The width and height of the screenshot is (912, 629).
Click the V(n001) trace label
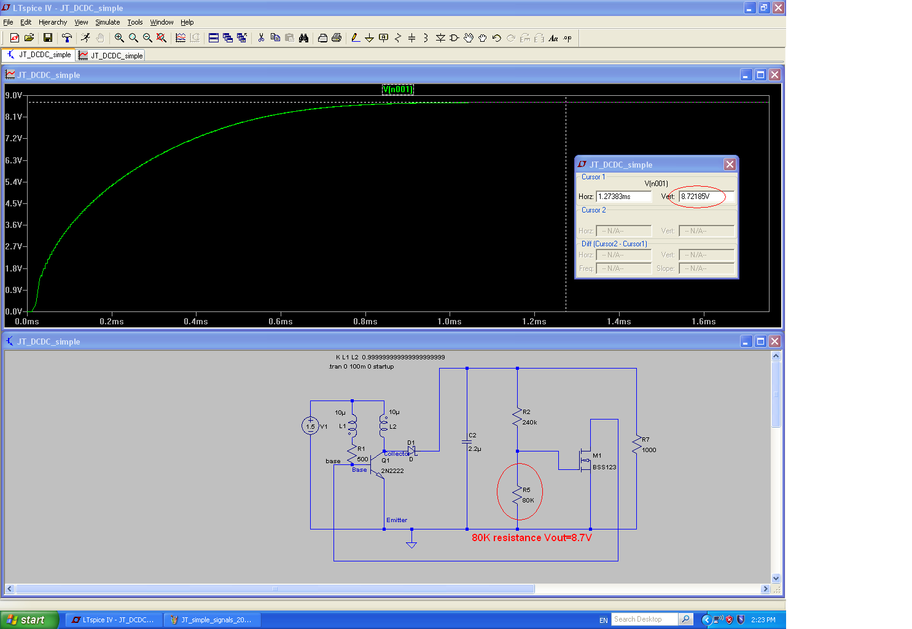pyautogui.click(x=398, y=90)
